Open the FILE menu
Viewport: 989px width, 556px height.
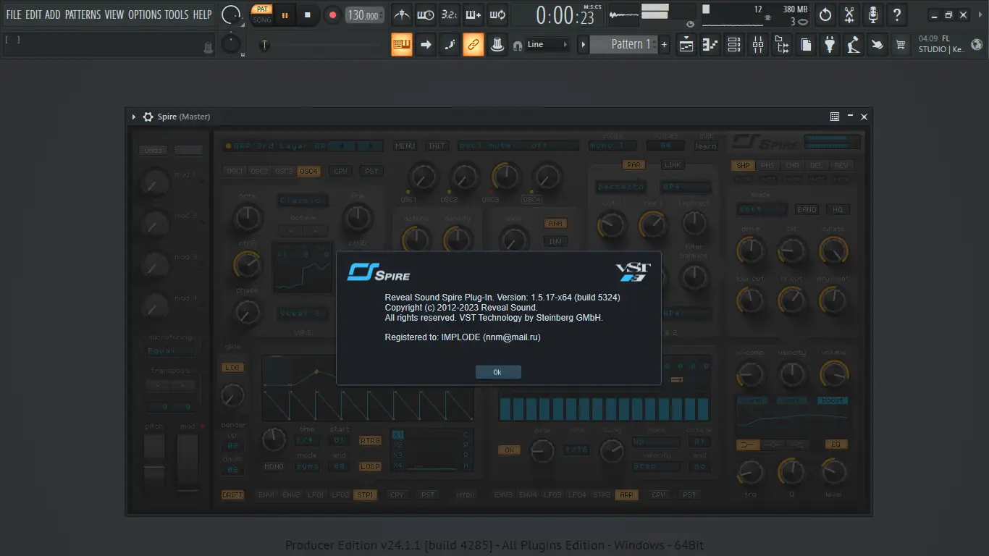click(x=14, y=14)
